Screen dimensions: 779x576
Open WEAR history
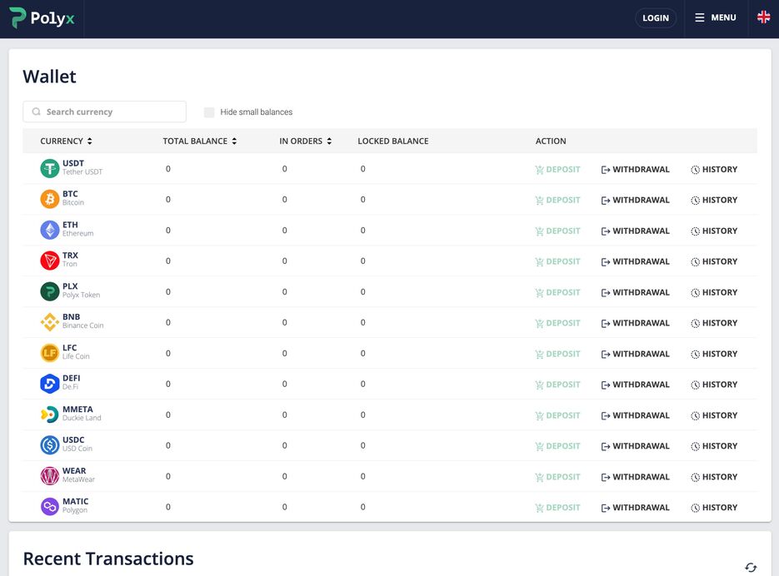point(714,477)
